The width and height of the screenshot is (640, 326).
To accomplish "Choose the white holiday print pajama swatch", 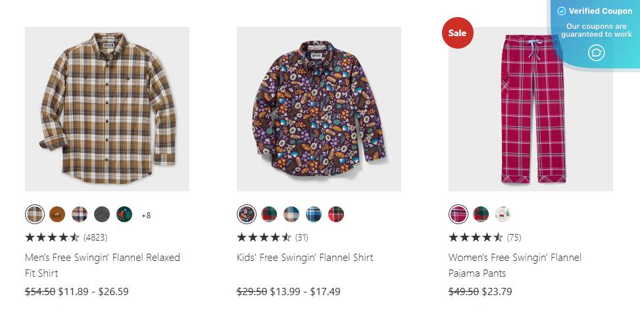I will tap(503, 214).
